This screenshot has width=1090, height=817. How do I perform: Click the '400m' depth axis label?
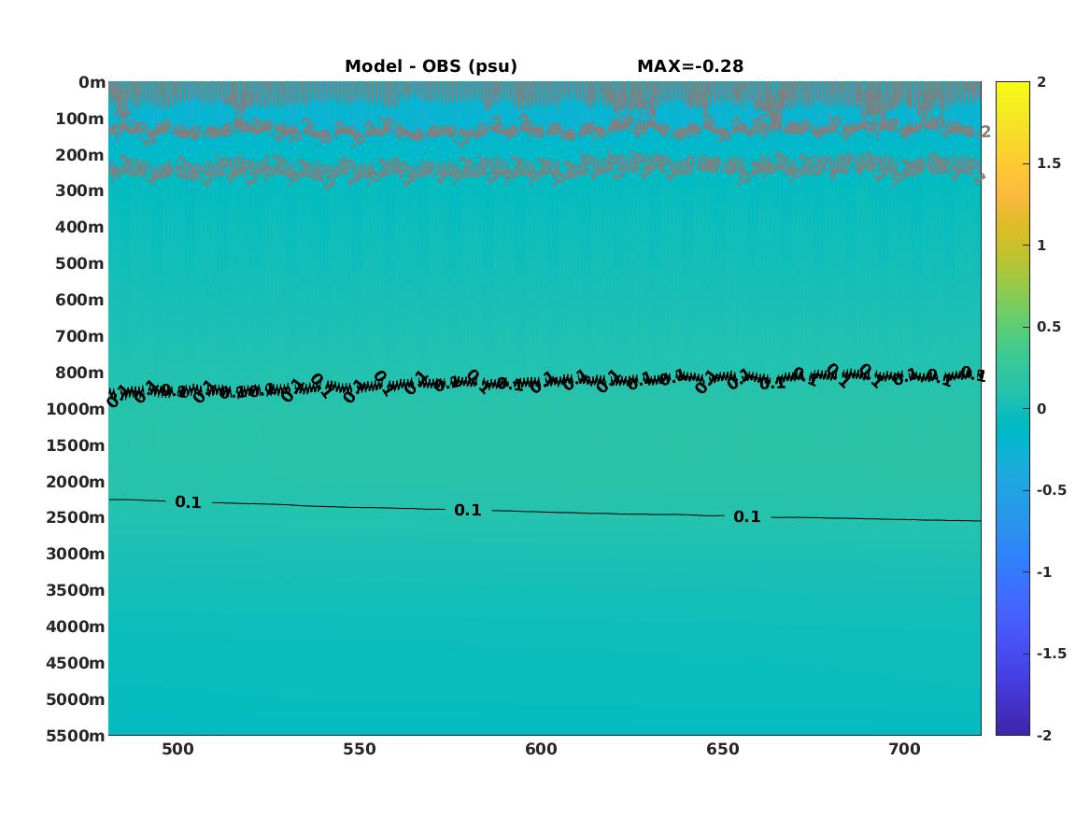(x=80, y=227)
